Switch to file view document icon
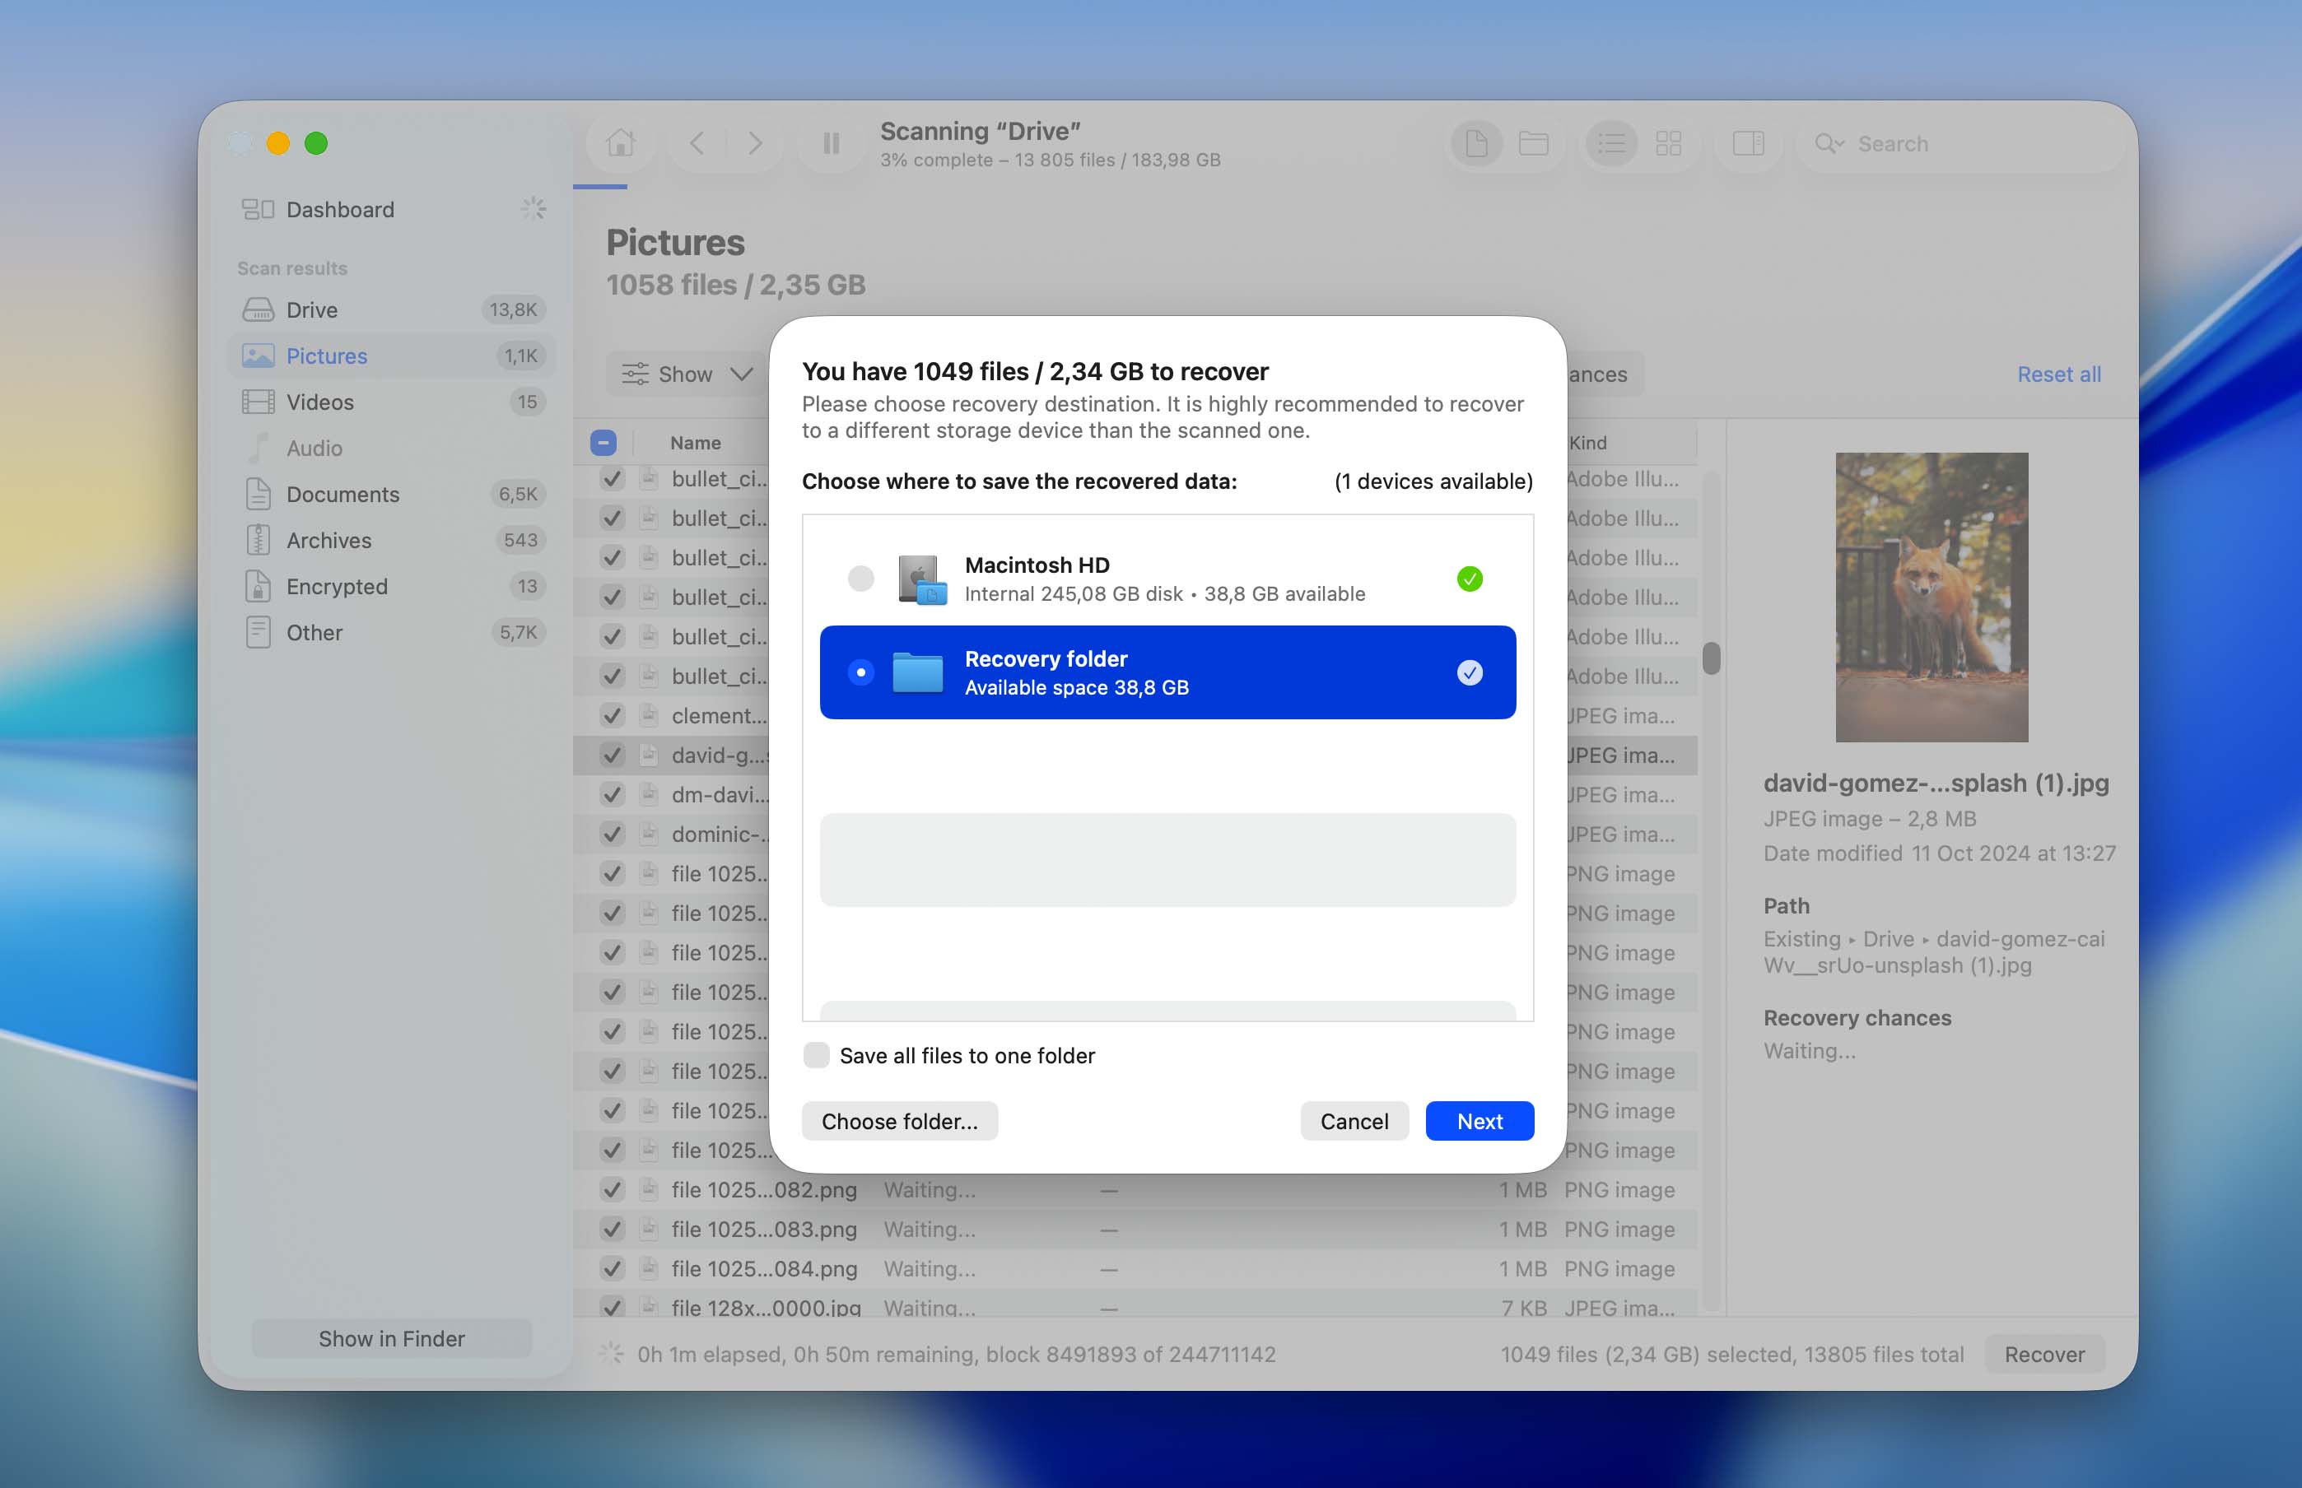2302x1488 pixels. pyautogui.click(x=1477, y=144)
